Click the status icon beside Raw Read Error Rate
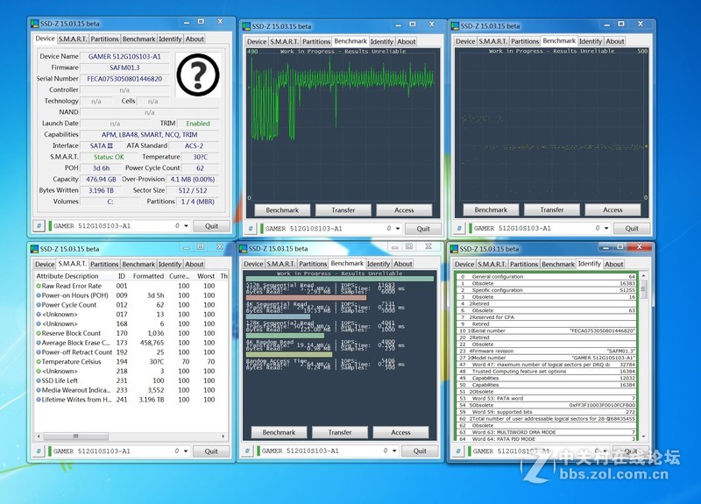This screenshot has width=701, height=504. pos(38,286)
